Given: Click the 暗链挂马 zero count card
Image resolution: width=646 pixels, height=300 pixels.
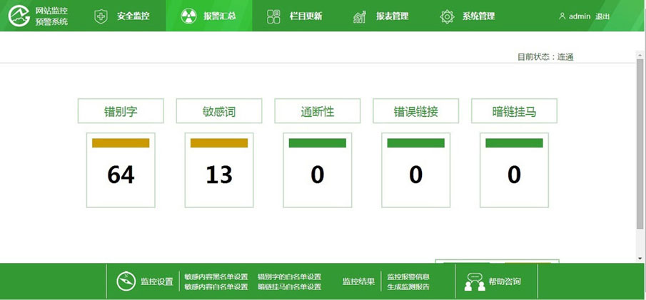Looking at the screenshot, I should point(514,170).
